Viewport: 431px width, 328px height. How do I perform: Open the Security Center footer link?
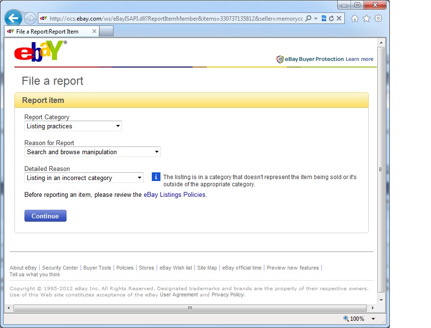coord(60,268)
